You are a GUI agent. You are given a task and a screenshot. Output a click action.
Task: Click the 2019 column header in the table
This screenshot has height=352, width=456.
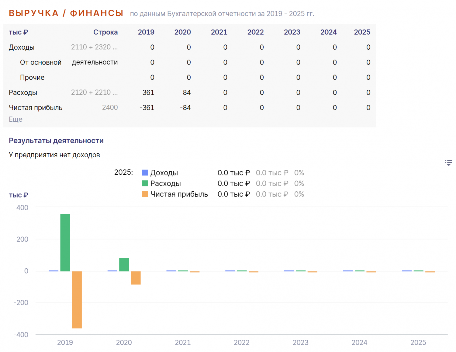pyautogui.click(x=146, y=32)
